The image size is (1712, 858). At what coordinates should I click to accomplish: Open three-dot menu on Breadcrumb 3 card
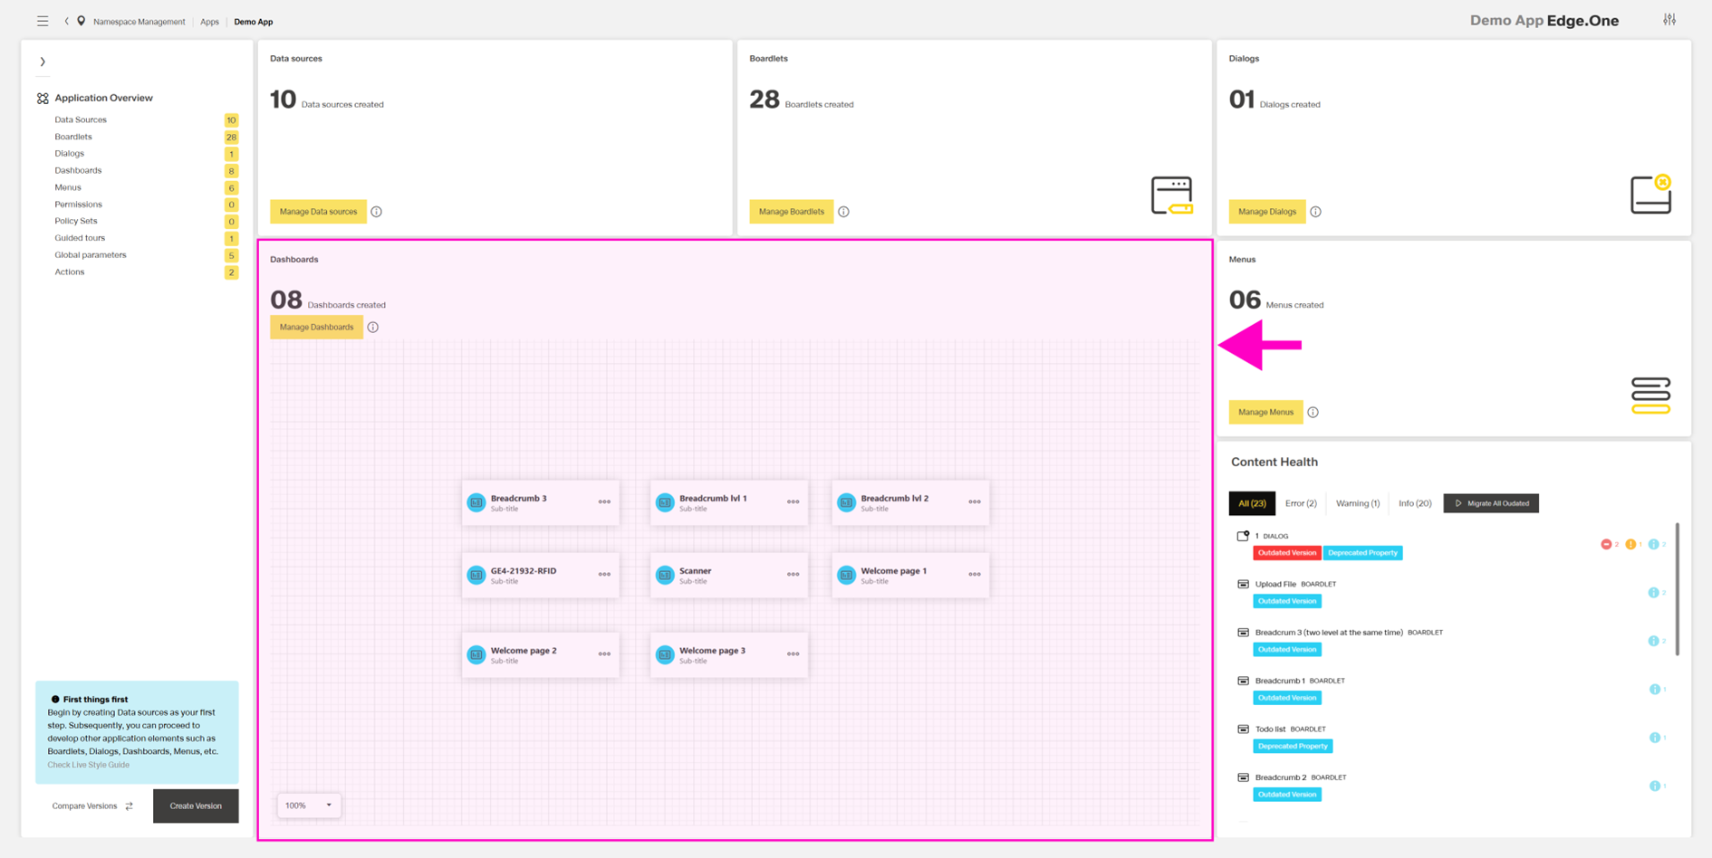pos(604,502)
